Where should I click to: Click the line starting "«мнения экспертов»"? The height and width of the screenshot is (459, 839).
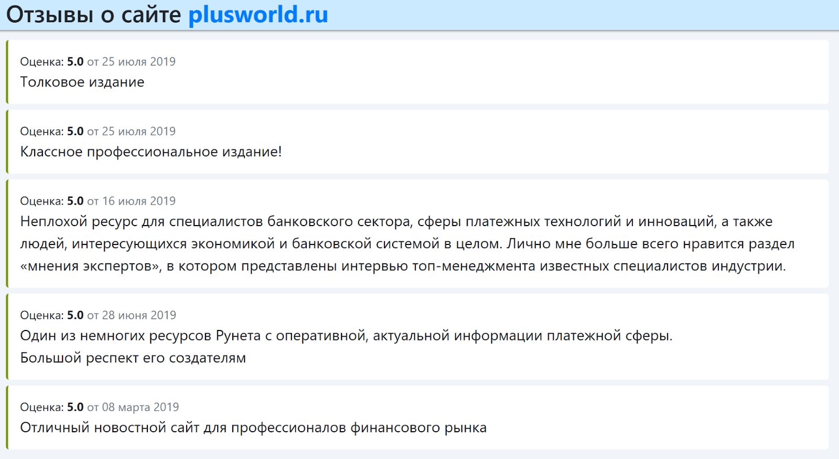pos(403,266)
